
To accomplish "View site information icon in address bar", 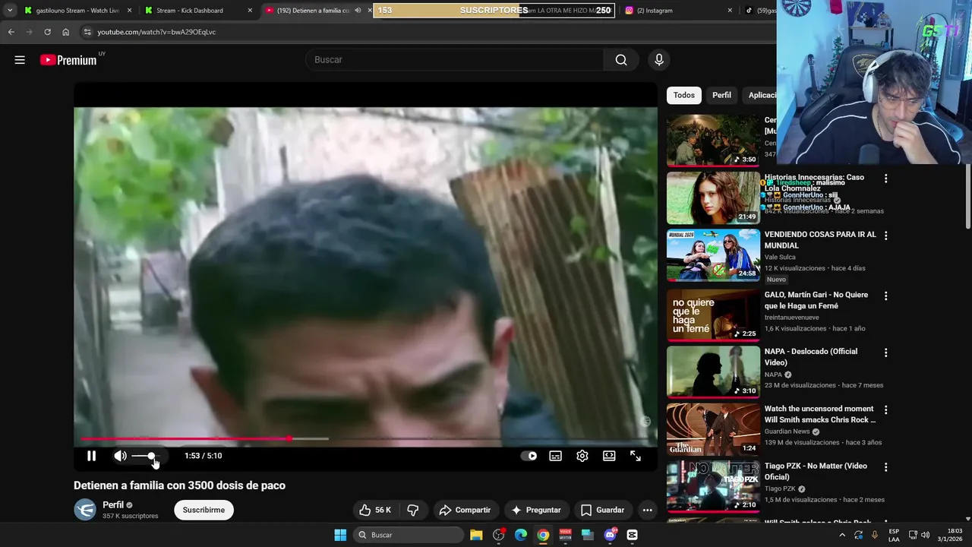I will point(87,32).
